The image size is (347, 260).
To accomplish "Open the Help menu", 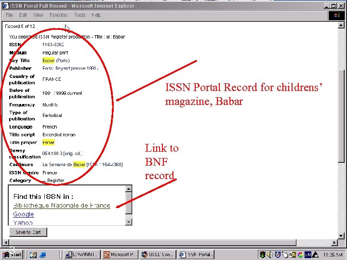I will tap(96, 15).
